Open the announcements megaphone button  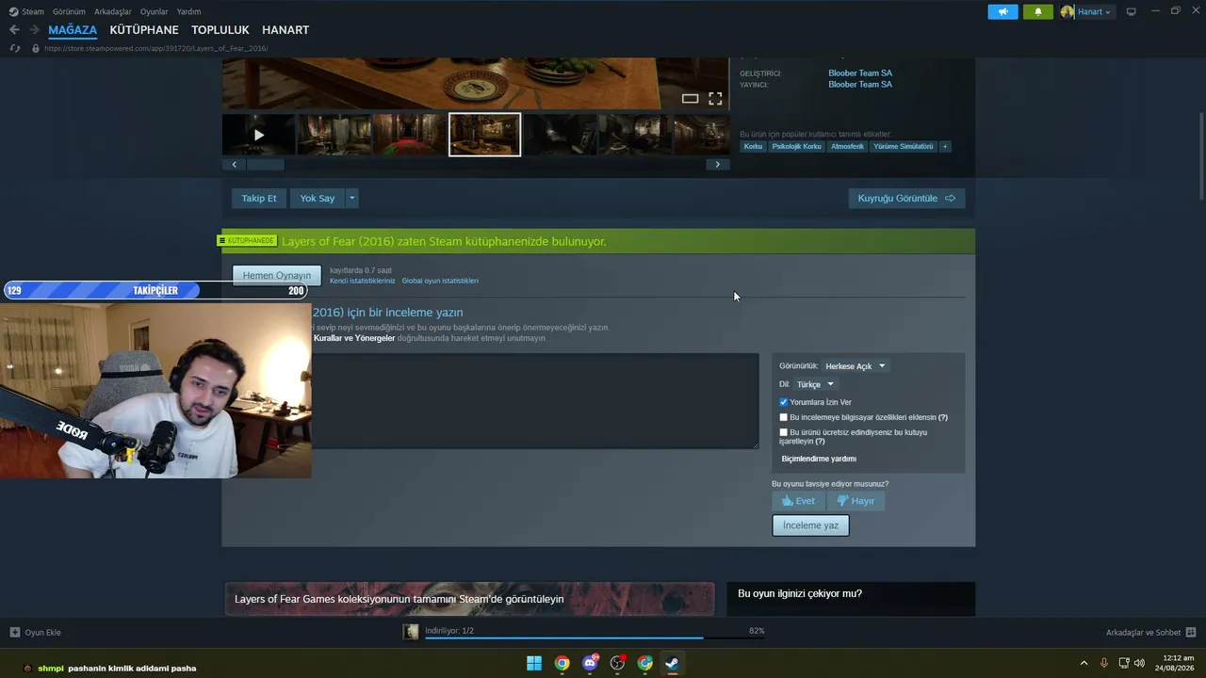click(1002, 11)
